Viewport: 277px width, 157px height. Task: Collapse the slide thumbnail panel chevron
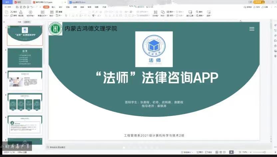(4, 22)
